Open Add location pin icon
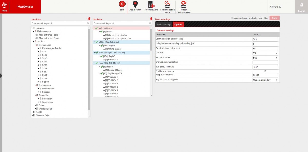This screenshot has height=152, width=308. click(x=135, y=4)
